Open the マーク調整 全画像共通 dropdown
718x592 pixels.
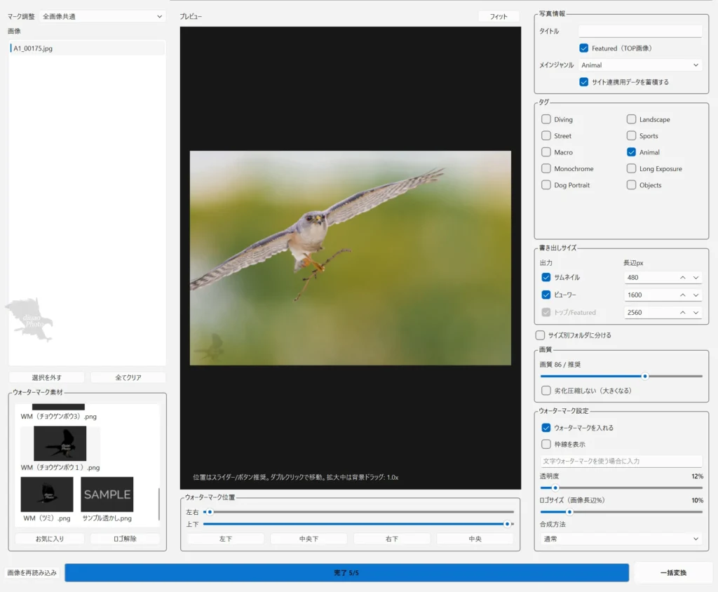[102, 16]
